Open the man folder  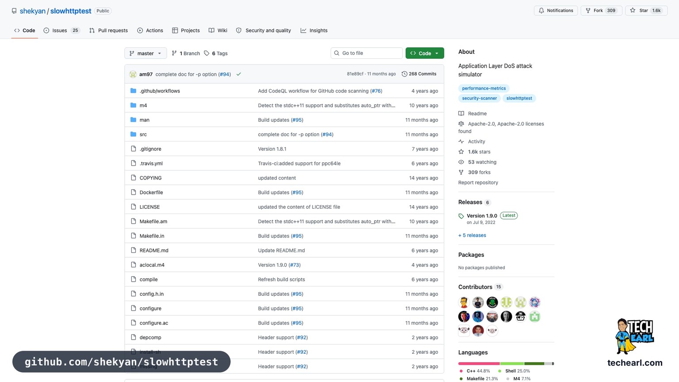point(145,120)
